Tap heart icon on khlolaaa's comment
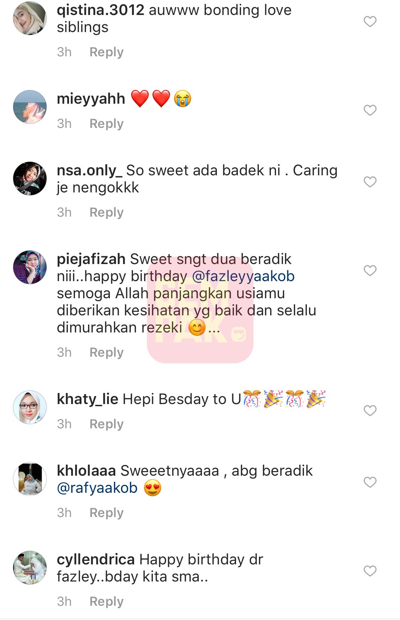 click(370, 482)
